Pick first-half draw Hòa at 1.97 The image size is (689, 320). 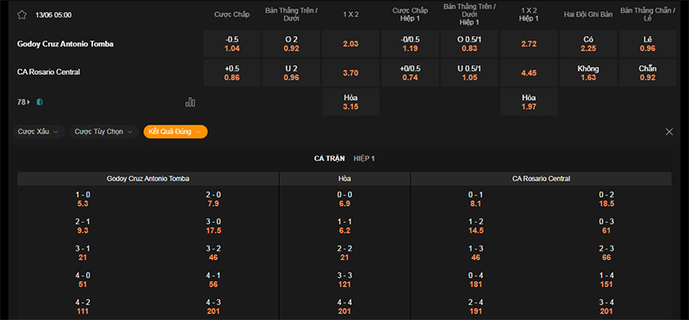click(x=529, y=102)
